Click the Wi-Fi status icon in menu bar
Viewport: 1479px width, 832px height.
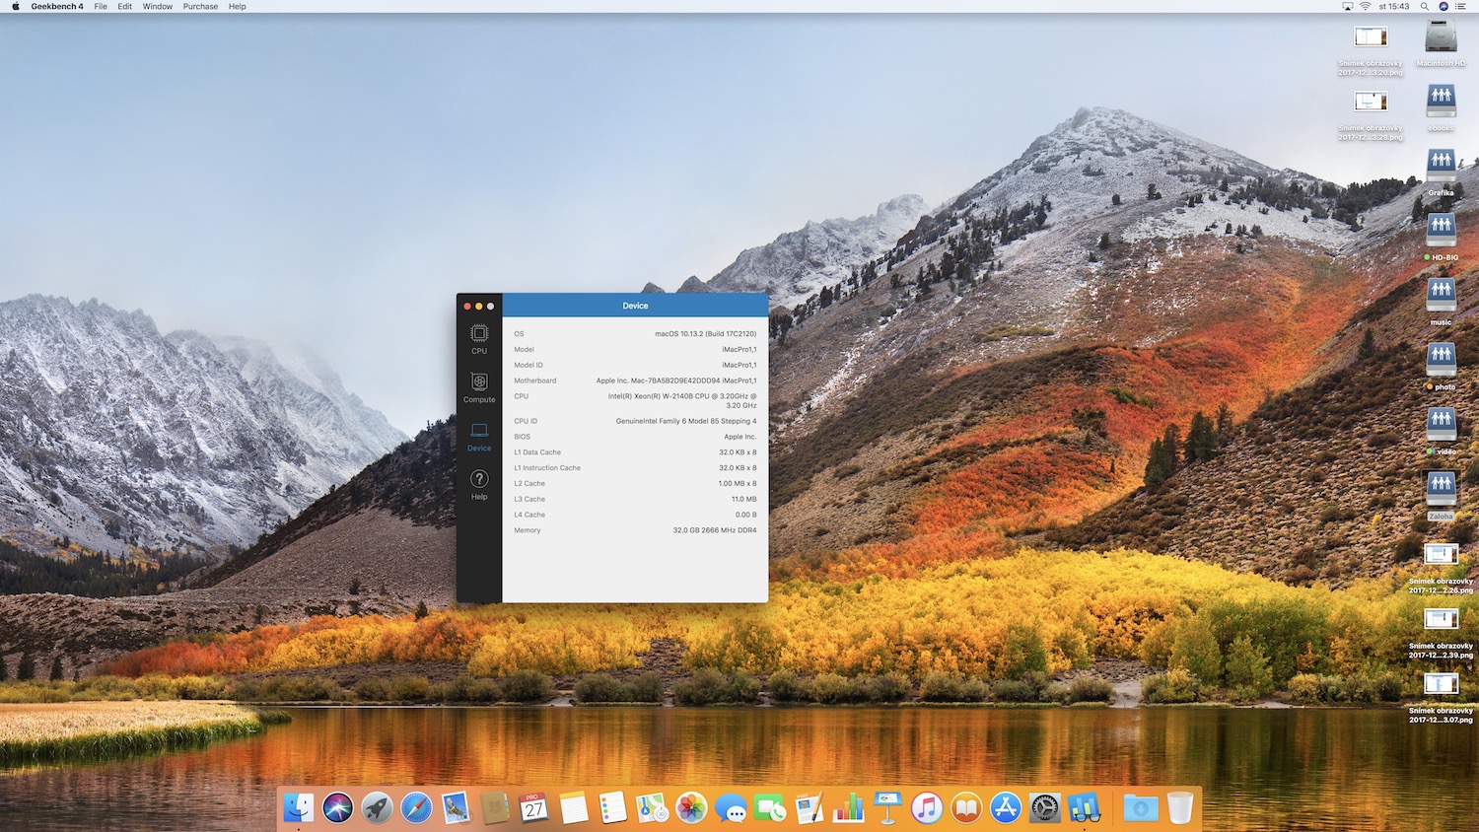point(1366,6)
